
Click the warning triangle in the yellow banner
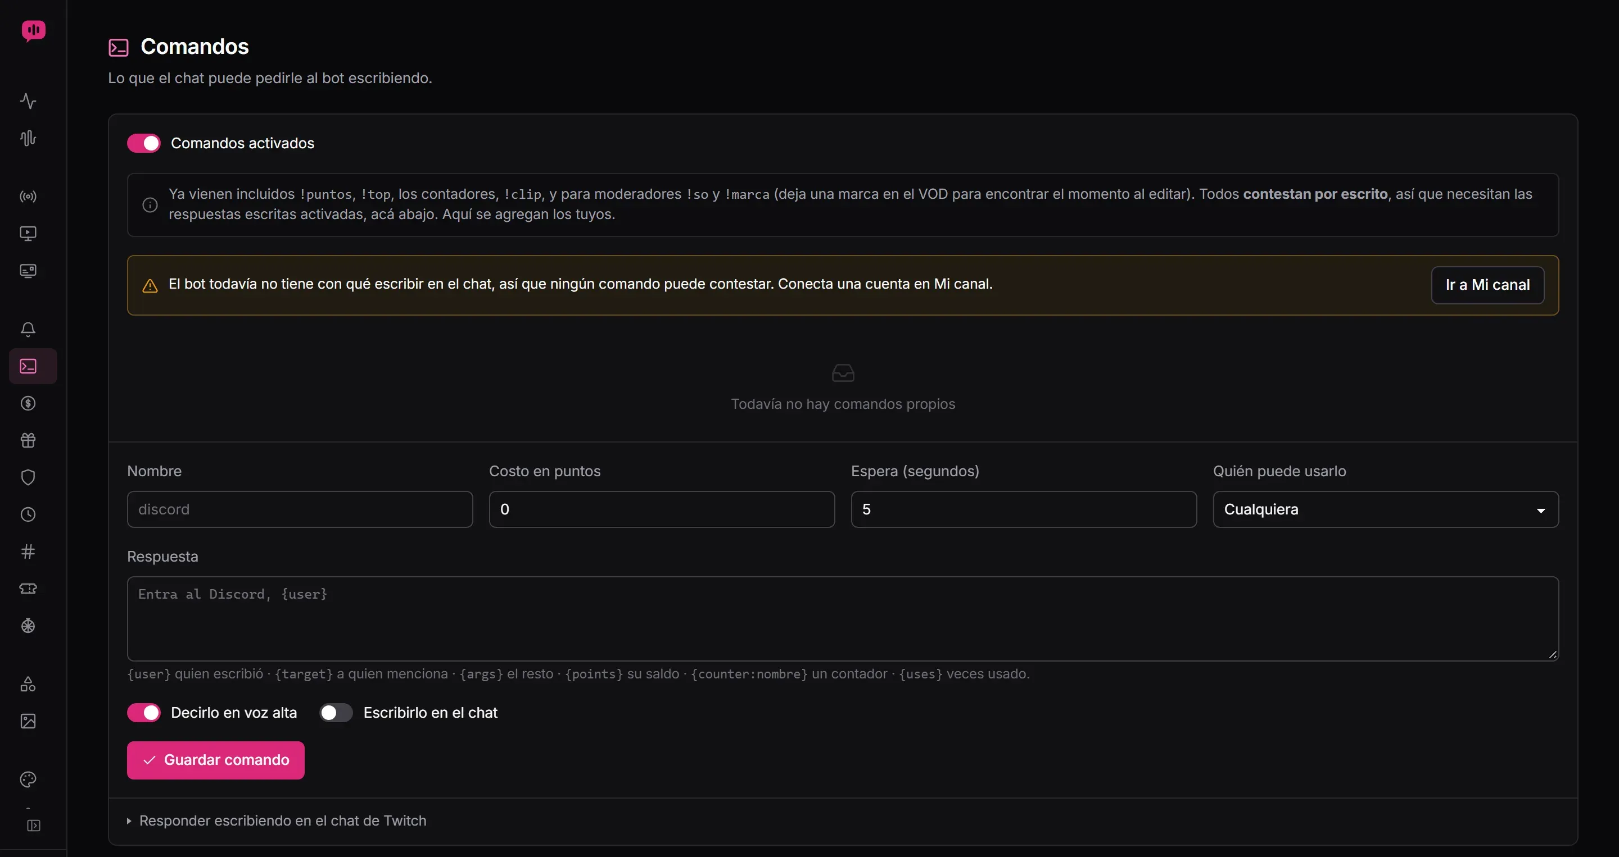[150, 286]
